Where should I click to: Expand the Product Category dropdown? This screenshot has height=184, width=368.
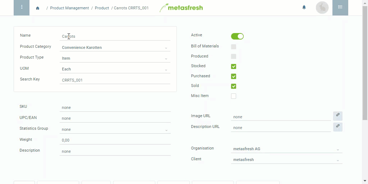coord(115,47)
